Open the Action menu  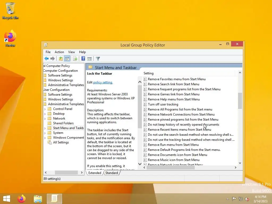pos(59,52)
